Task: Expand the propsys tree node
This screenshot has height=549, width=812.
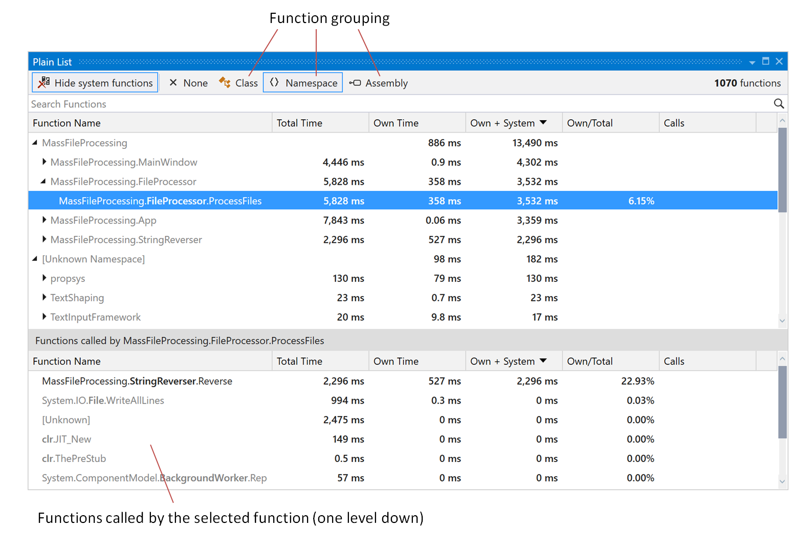Action: coord(44,278)
